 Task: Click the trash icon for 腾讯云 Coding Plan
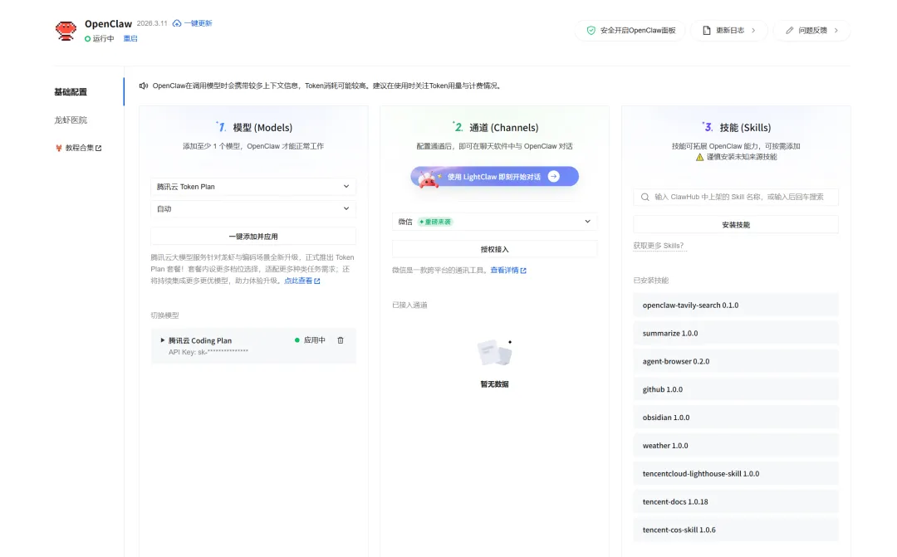click(x=341, y=340)
